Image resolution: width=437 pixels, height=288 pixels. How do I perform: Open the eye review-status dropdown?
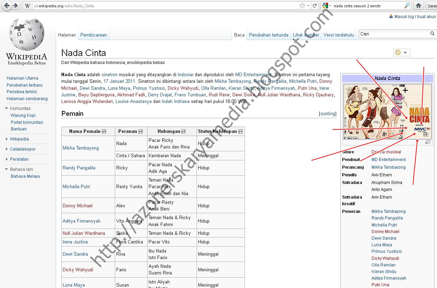(402, 53)
